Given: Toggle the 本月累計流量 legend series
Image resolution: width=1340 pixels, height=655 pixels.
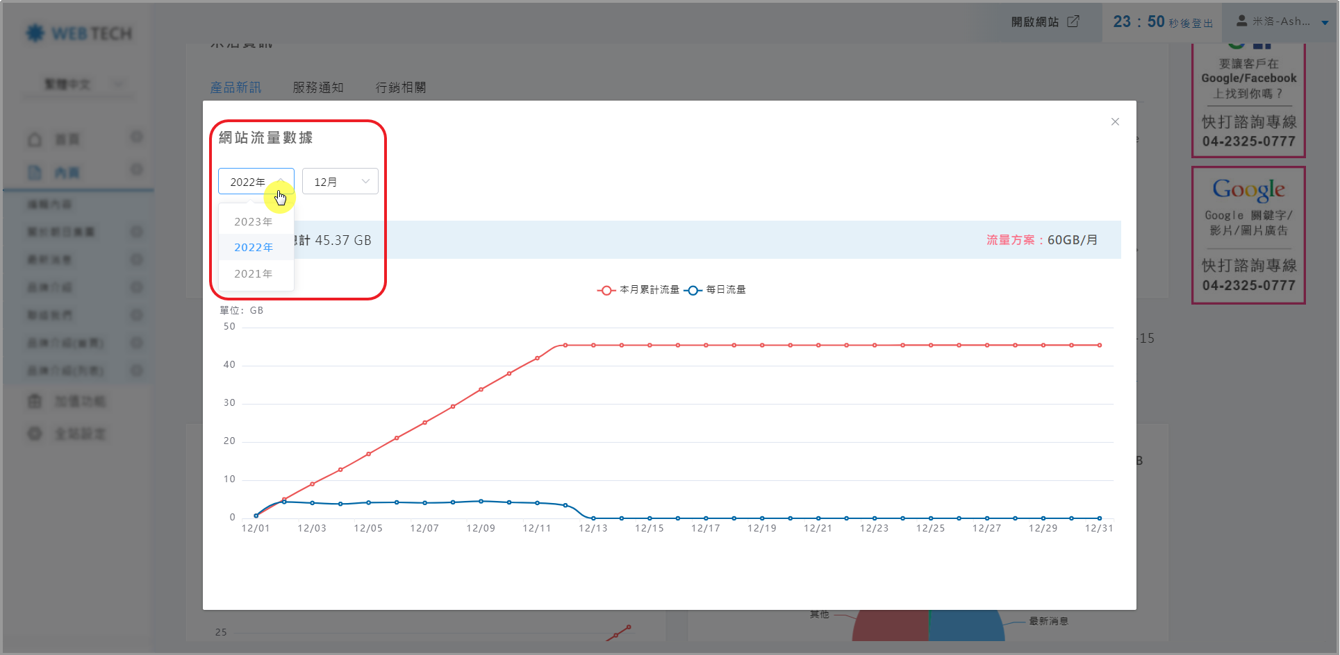Looking at the screenshot, I should tap(638, 290).
